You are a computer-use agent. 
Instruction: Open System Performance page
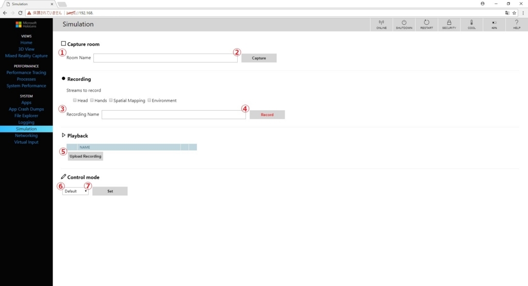click(26, 86)
